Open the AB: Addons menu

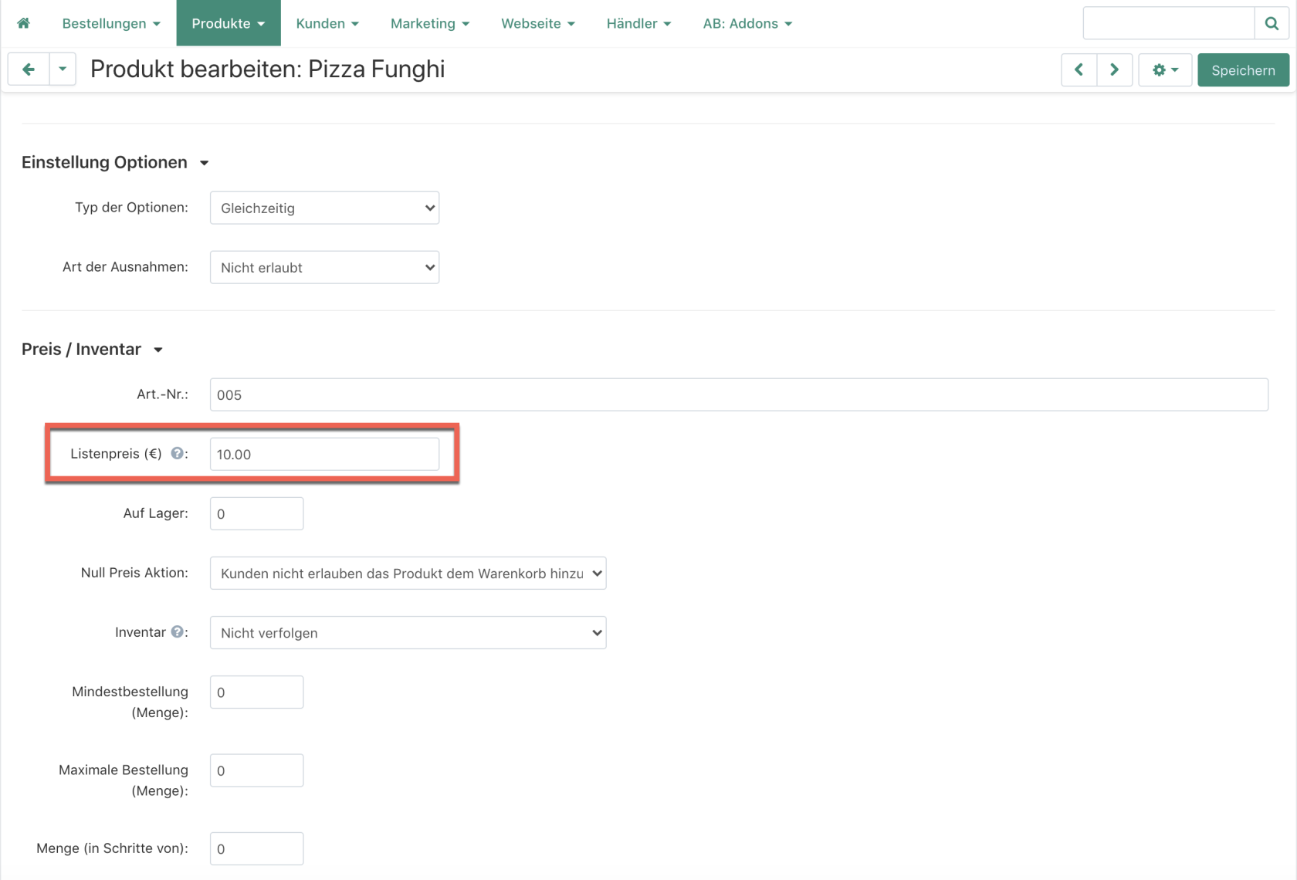pyautogui.click(x=747, y=23)
